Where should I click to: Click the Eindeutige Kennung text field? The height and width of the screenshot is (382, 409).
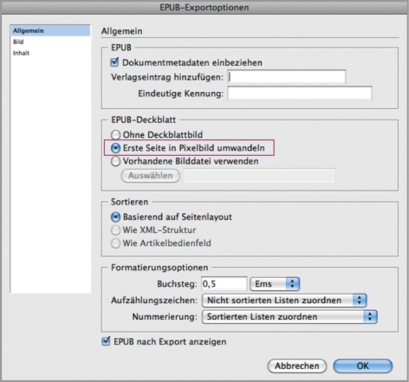click(300, 94)
